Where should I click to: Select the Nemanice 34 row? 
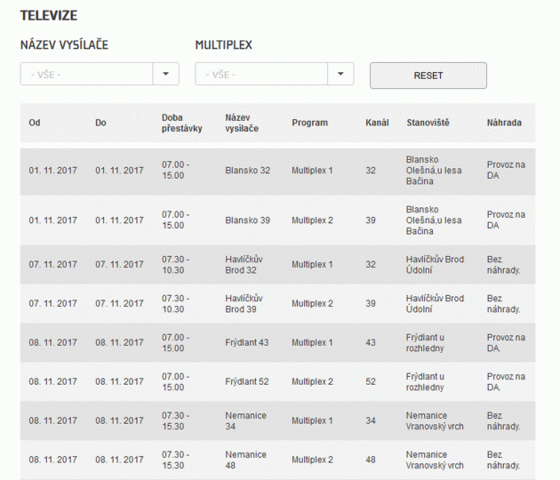coord(278,420)
